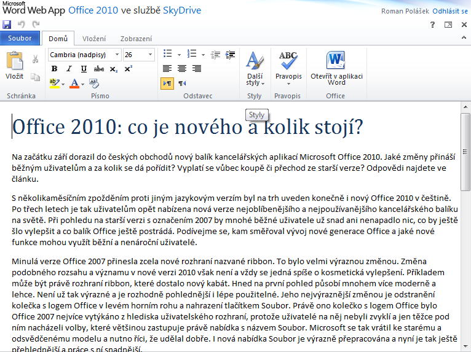Expand numbering style options
The width and height of the screenshot is (471, 352).
pyautogui.click(x=203, y=55)
